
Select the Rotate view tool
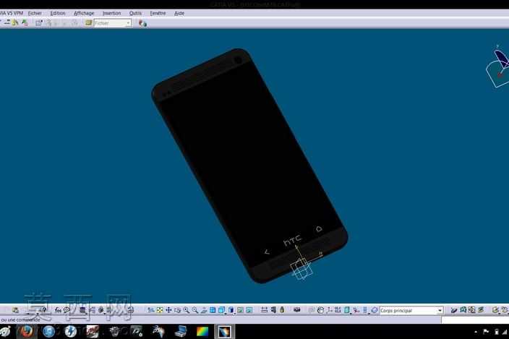(177, 310)
